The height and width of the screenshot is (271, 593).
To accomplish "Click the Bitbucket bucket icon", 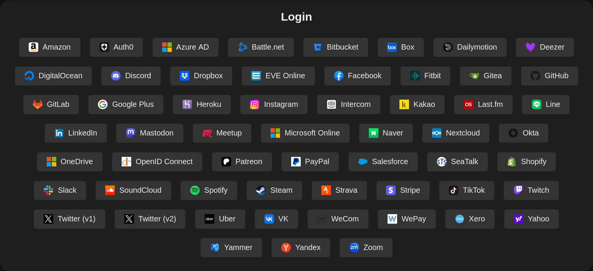I will pos(318,47).
